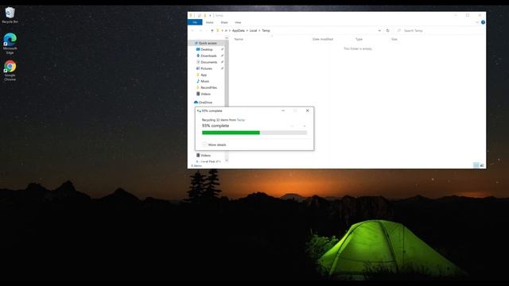The width and height of the screenshot is (509, 286).
Task: Sort by Date modified column header
Action: click(x=323, y=39)
